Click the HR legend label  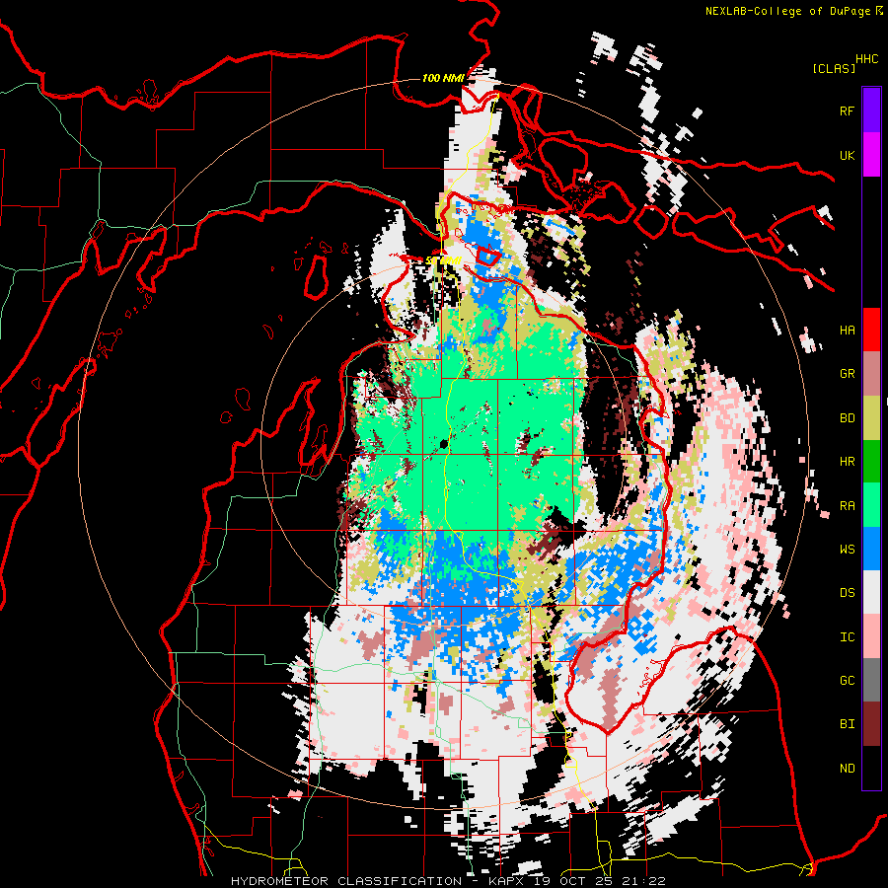point(847,462)
